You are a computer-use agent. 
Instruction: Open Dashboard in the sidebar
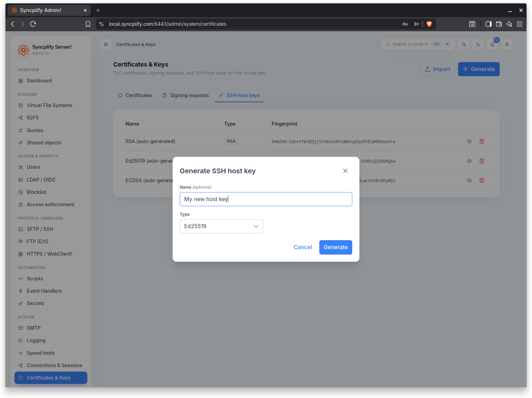coord(51,81)
